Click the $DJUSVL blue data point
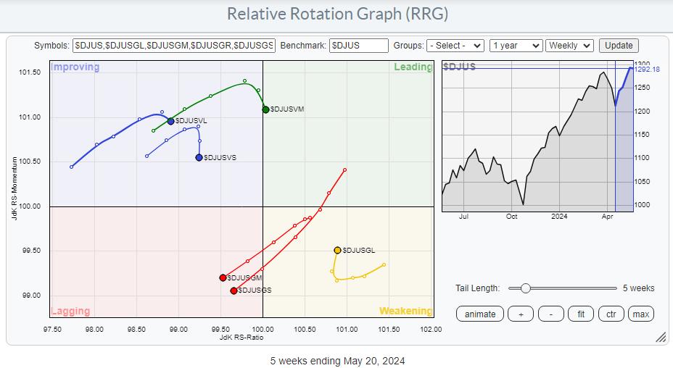This screenshot has width=673, height=368. coord(170,121)
